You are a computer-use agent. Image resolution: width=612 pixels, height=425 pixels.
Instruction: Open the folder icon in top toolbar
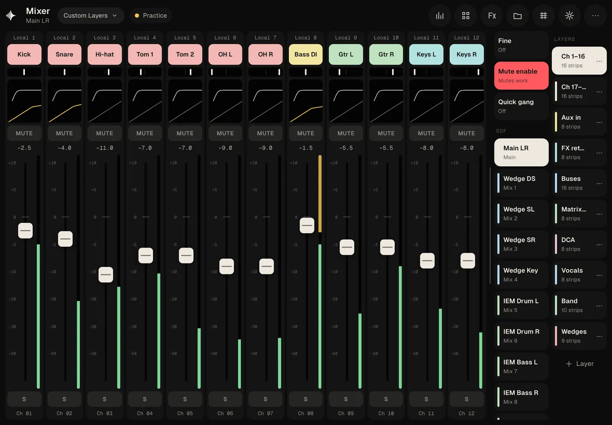pos(518,16)
